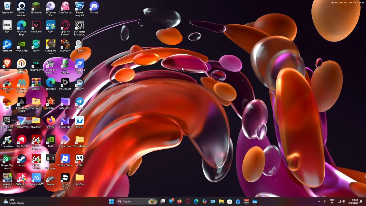Open the OpenTracker desktop shortcut
Viewport: 366px width, 206px height.
click(x=65, y=8)
